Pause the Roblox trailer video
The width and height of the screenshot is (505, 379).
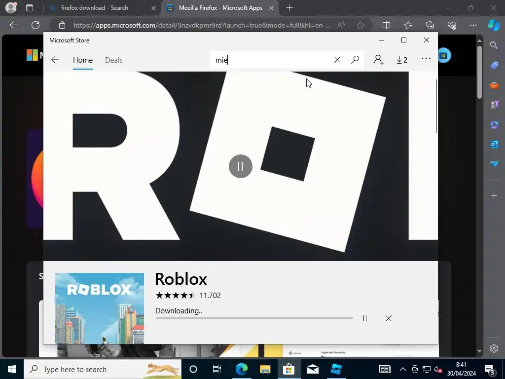[241, 166]
